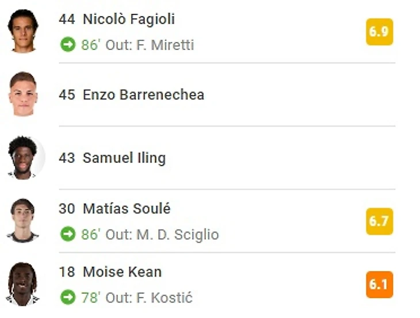Click 'Out: F. Kostić' substitution text

pyautogui.click(x=148, y=298)
